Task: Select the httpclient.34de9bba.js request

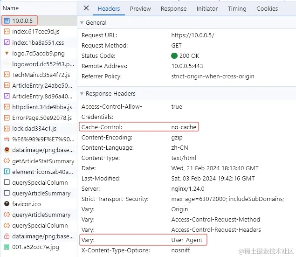Action: tap(42, 107)
